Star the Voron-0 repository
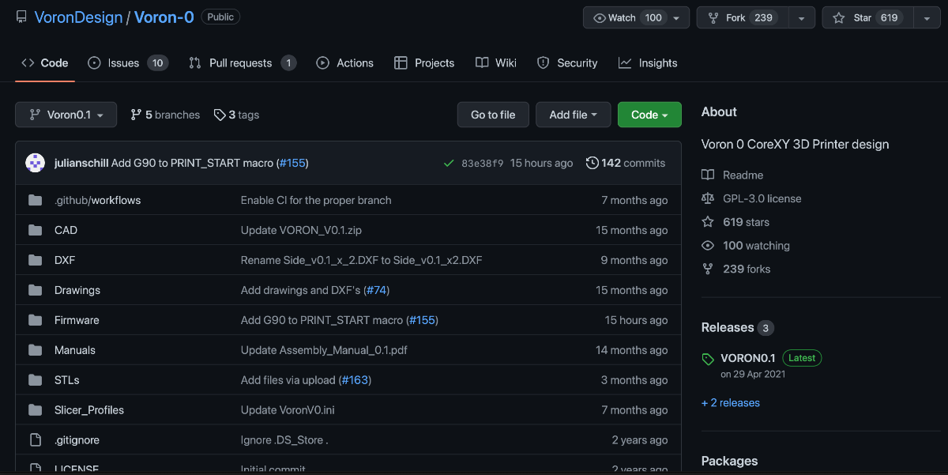 [868, 17]
